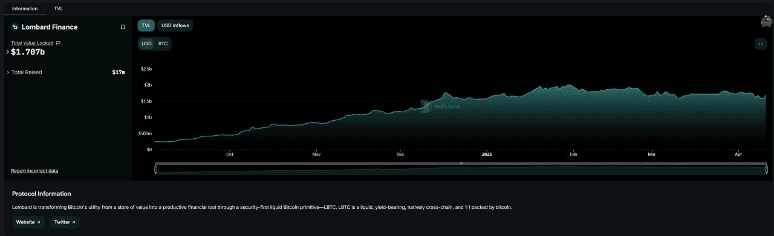Click the mini overview chart in range selector
774x236 pixels.
[461, 170]
